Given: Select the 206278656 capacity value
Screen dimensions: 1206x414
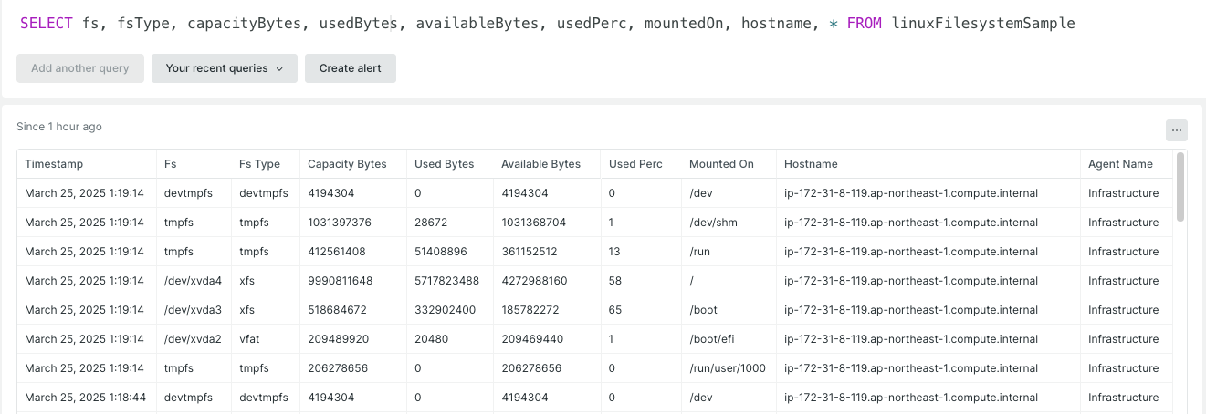Looking at the screenshot, I should click(338, 368).
